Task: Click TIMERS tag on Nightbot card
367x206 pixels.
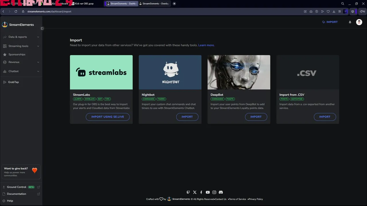Action: tap(161, 99)
